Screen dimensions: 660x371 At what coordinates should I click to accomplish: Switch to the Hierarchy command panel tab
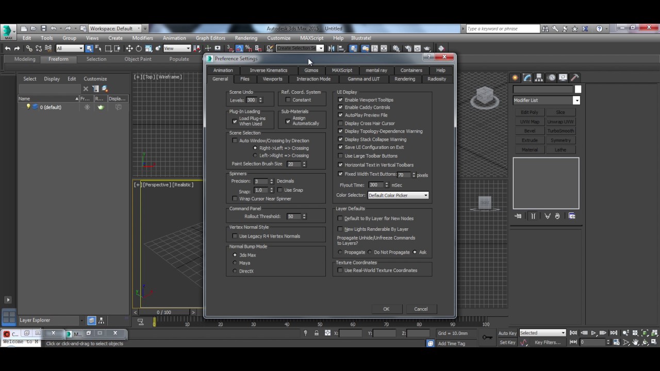coord(539,78)
